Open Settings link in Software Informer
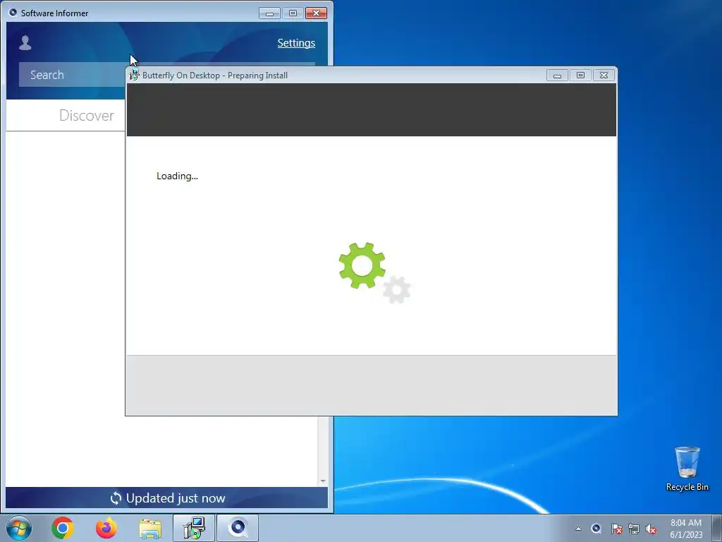The image size is (722, 542). [x=296, y=43]
